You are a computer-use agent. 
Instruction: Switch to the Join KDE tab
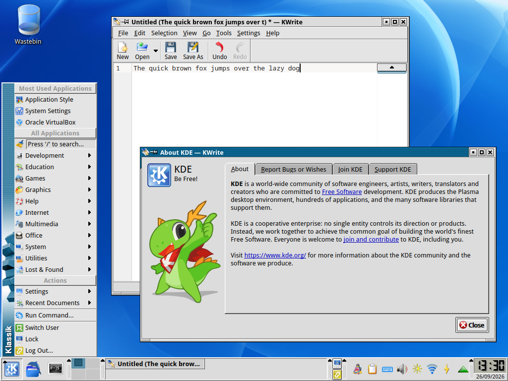[350, 170]
